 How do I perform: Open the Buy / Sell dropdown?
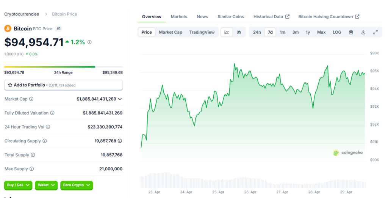(18, 185)
